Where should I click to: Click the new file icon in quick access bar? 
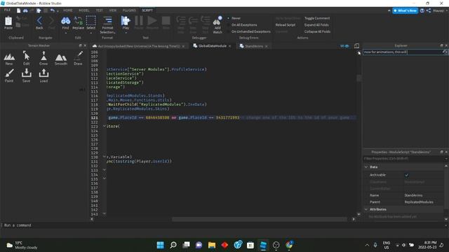(x=19, y=10)
